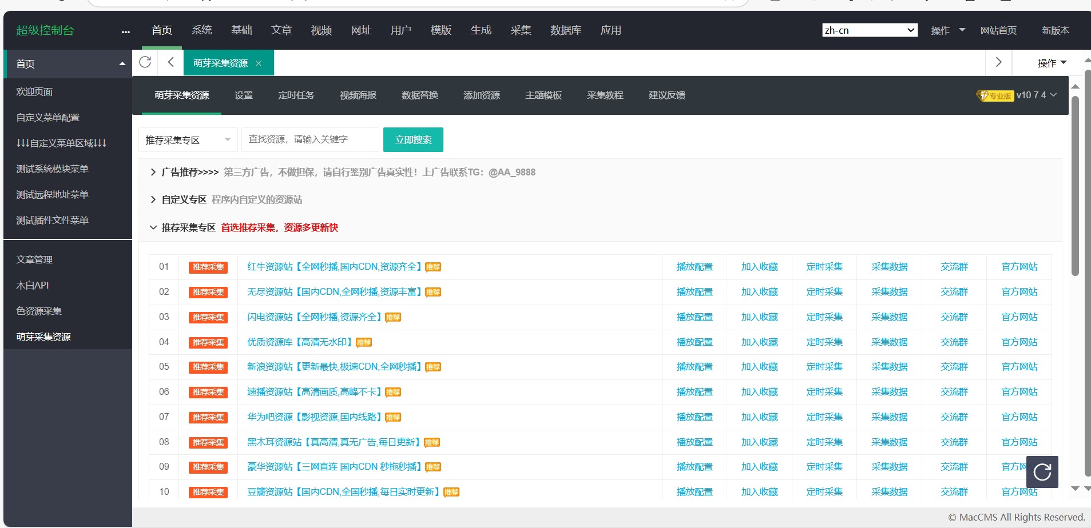Open the zh-cn language dropdown
This screenshot has width=1091, height=528.
pyautogui.click(x=869, y=30)
